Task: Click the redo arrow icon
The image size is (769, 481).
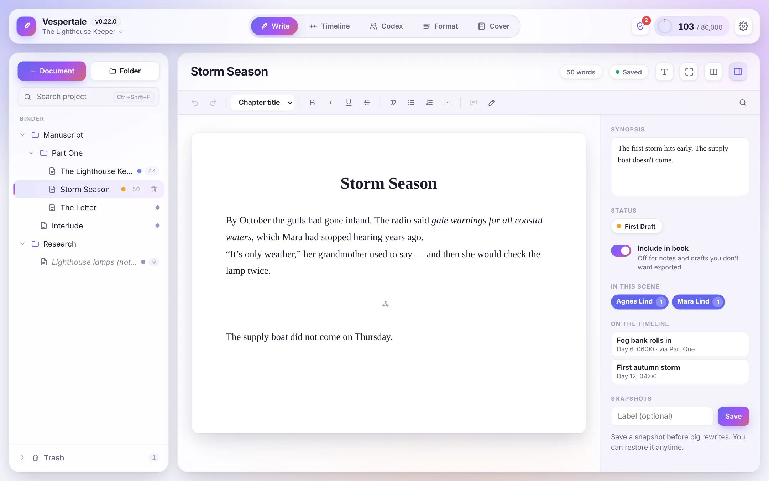Action: (213, 103)
